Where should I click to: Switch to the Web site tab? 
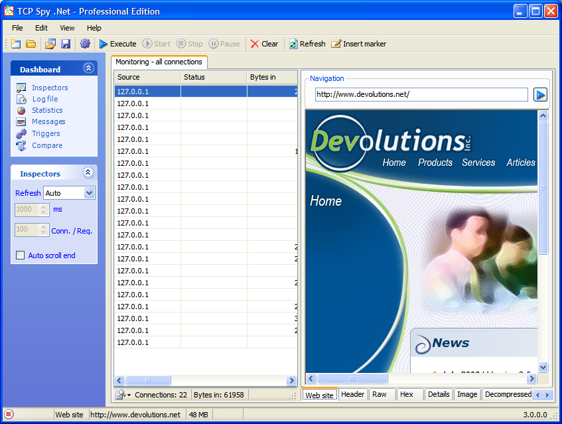point(319,395)
